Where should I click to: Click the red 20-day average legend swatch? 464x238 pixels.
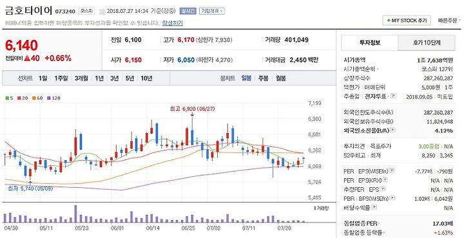click(19, 98)
